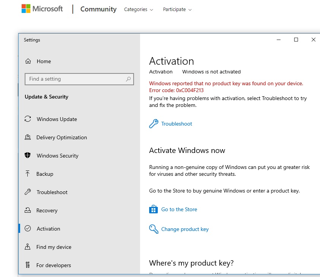The height and width of the screenshot is (277, 320).
Task: Click Change product key link
Action: (x=185, y=229)
